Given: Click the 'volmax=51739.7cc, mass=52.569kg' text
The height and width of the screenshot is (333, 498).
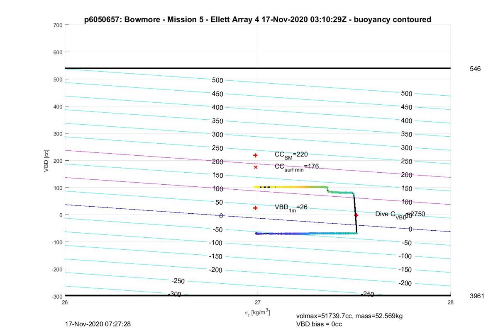Looking at the screenshot, I should pyautogui.click(x=349, y=316).
